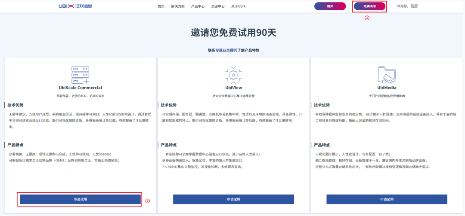
Task: Click 产品特点 heading in UbiView card
Action: [169, 145]
